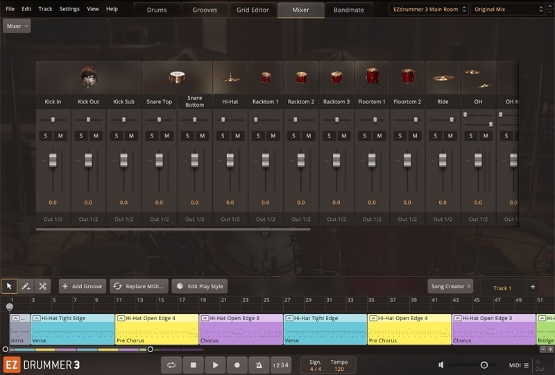Solo the Hi-Hat channel

tap(223, 135)
